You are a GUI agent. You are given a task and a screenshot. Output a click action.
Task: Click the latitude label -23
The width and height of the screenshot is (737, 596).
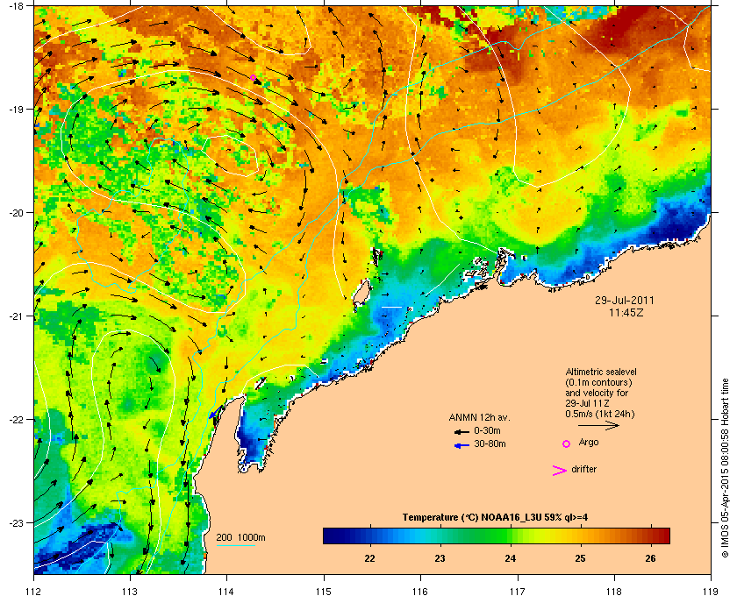click(x=16, y=522)
